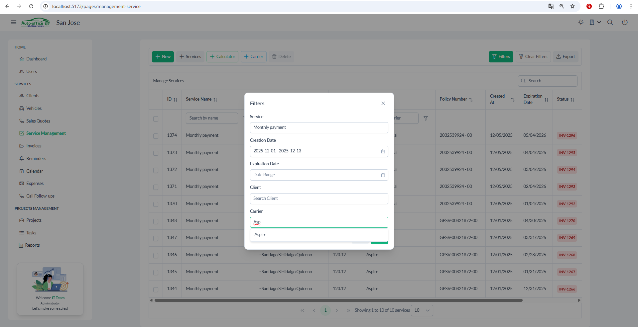Select the checkbox for row 1346
Viewport: 638px width, 327px height.
(156, 255)
